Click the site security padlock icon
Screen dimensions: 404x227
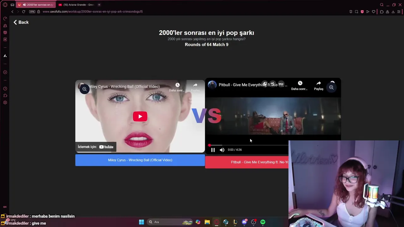tap(39, 12)
